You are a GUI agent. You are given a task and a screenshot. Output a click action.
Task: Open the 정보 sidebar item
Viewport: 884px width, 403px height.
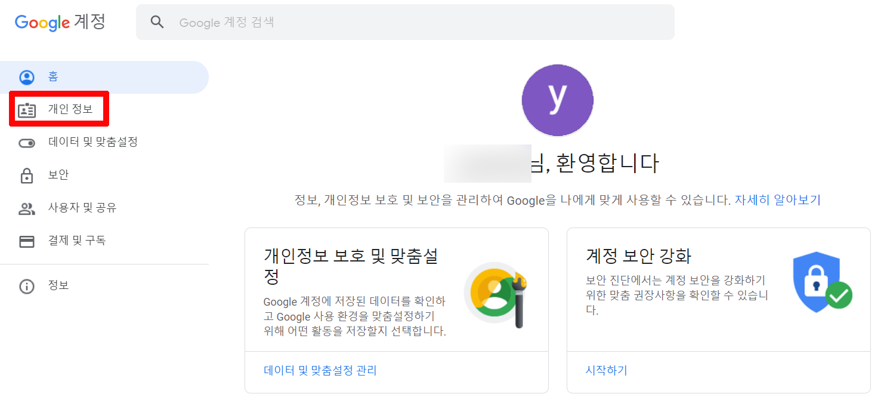coord(104,285)
